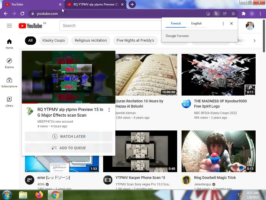
Task: Open Jakesterguy channel name link
Action: (x=202, y=184)
